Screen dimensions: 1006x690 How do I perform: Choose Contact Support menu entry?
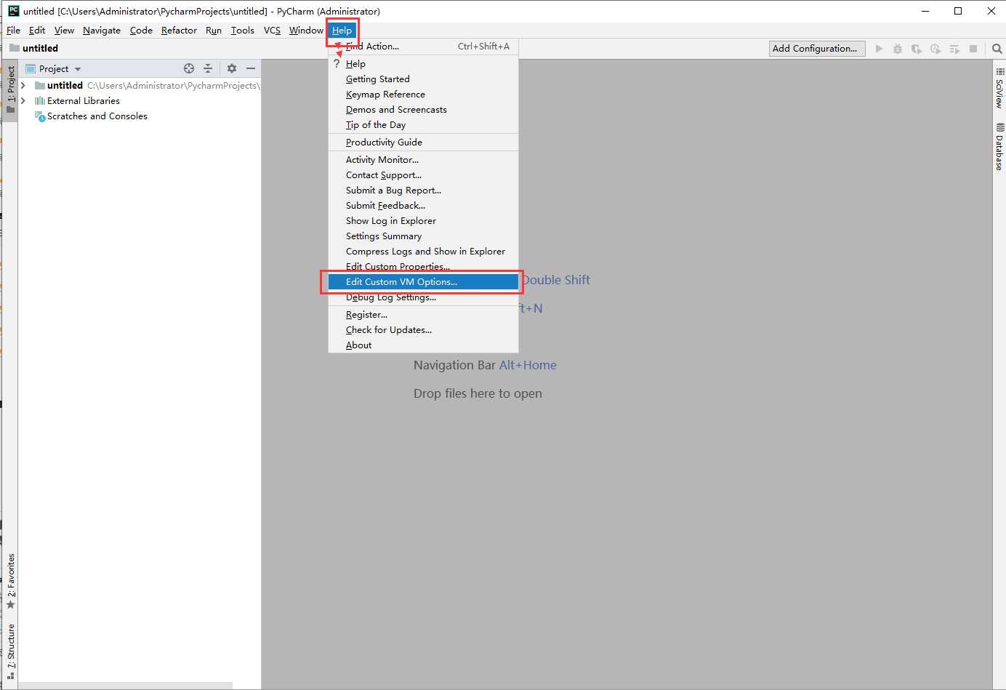[423, 175]
